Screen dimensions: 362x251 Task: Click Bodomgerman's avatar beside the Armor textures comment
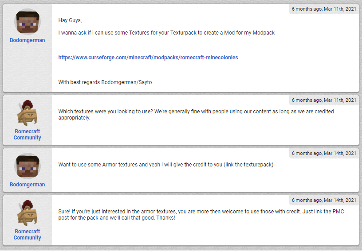pos(28,166)
